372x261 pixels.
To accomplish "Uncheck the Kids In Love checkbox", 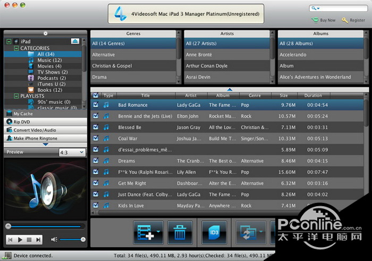I will (x=96, y=205).
